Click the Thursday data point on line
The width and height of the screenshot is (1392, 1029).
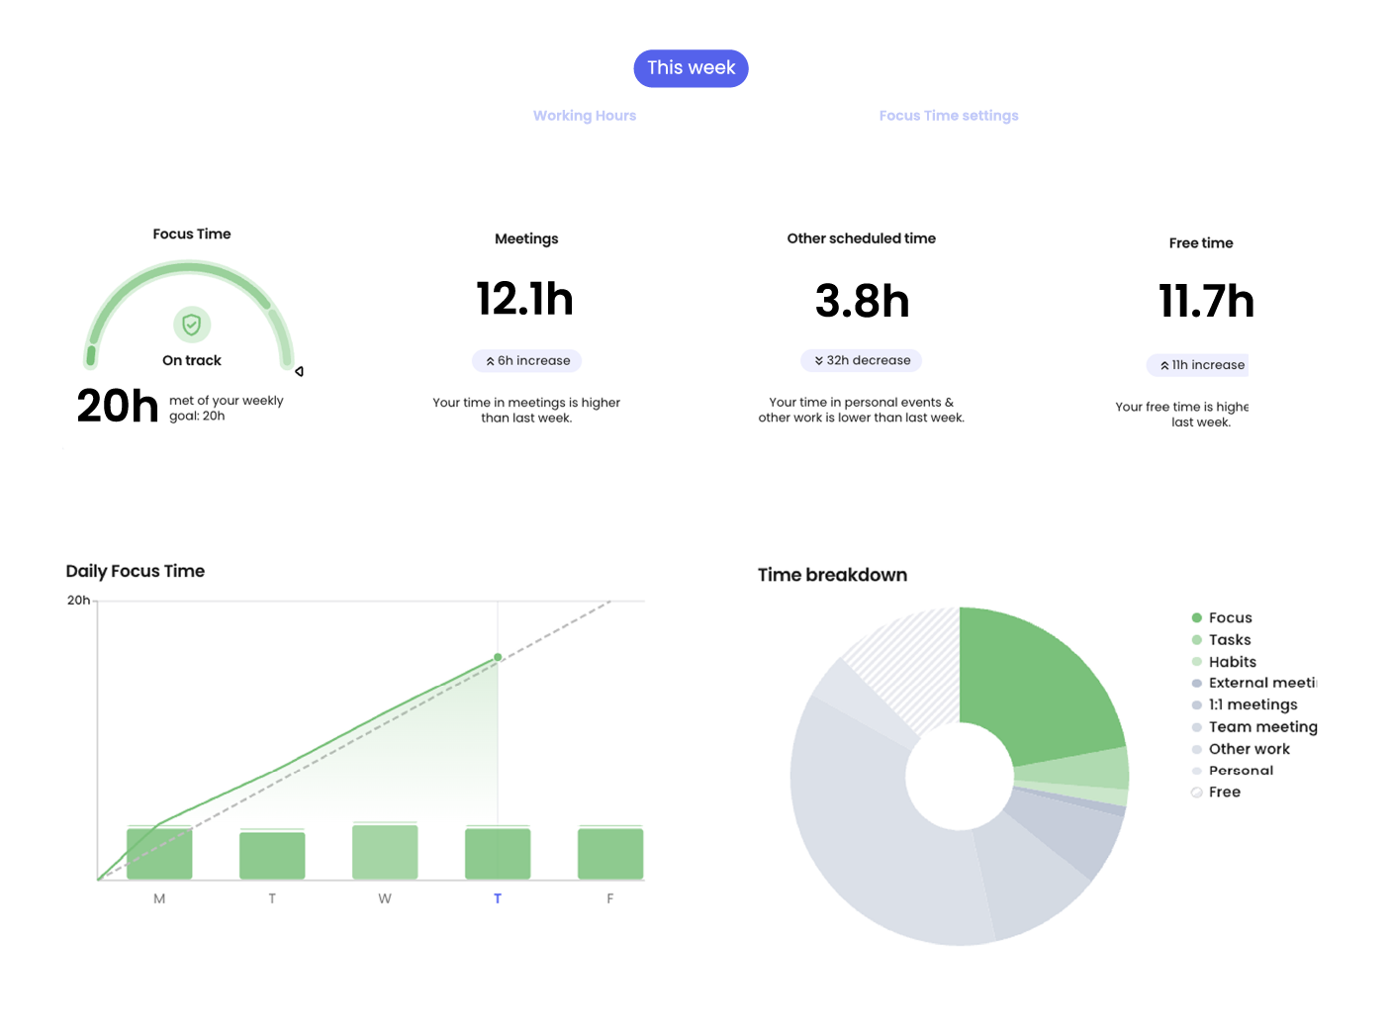(498, 657)
